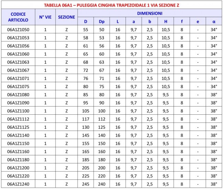
Task: Select article code 06A1Z1075
Action: coord(18,87)
